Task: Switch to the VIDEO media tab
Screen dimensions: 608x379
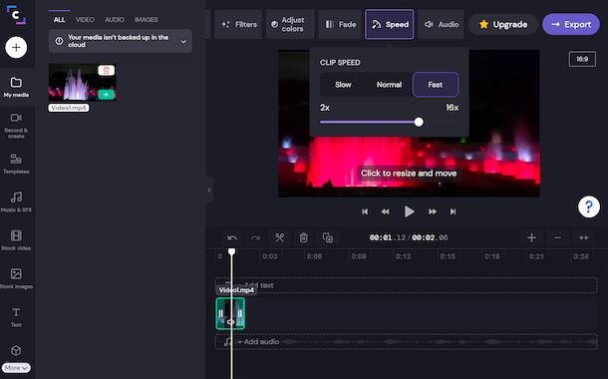Action: [85, 19]
